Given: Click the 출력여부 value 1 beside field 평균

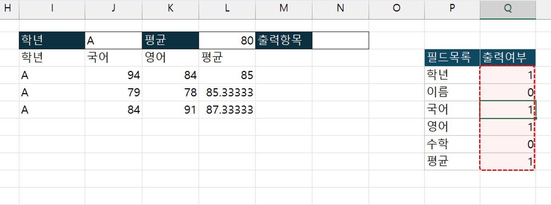Looking at the screenshot, I should [x=508, y=161].
